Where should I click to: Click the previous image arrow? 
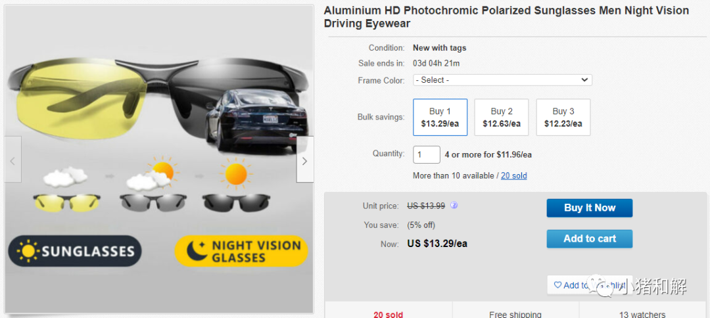click(12, 160)
